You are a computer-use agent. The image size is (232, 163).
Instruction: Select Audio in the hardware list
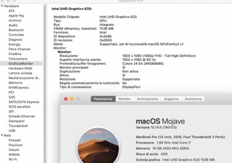pos(13,25)
